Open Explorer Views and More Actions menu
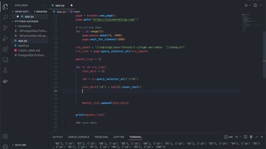Screen dimensions: 266x149 pos(43,5)
